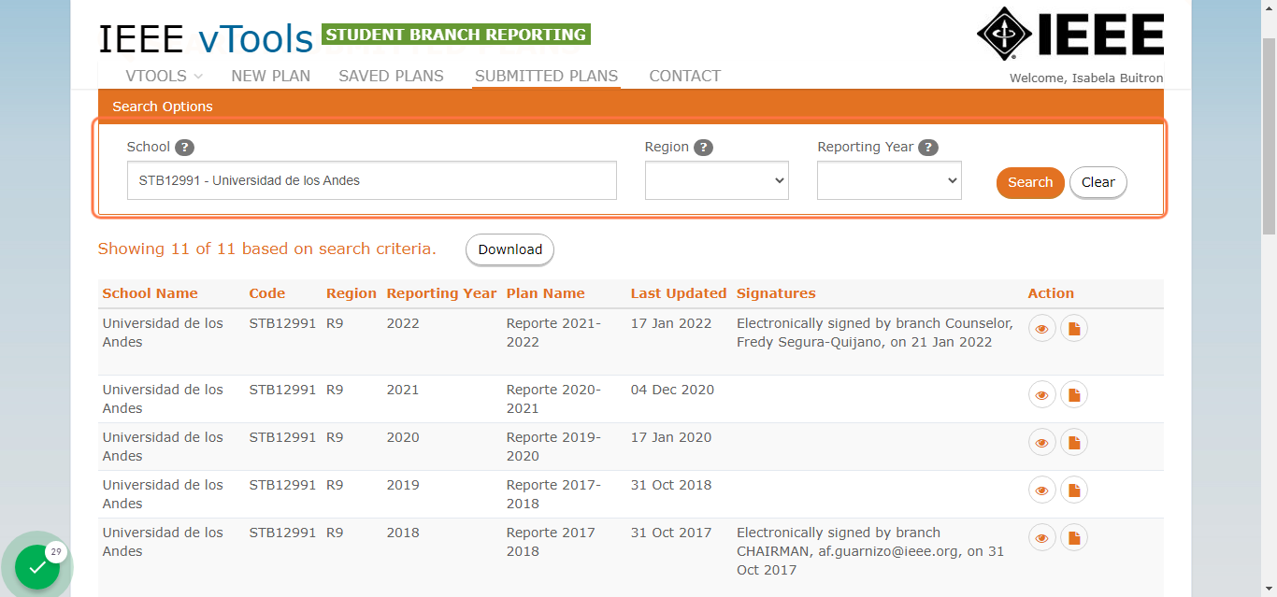The width and height of the screenshot is (1277, 597).
Task: Open document icon for Reporte 2021-2022
Action: point(1074,328)
